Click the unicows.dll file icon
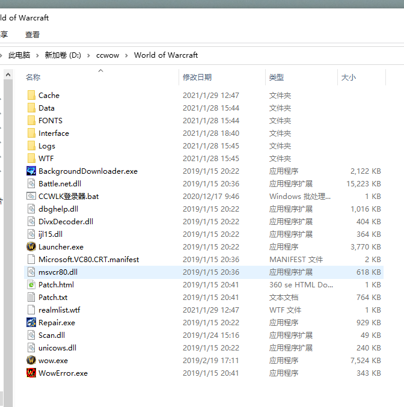The image size is (404, 407). click(x=31, y=348)
